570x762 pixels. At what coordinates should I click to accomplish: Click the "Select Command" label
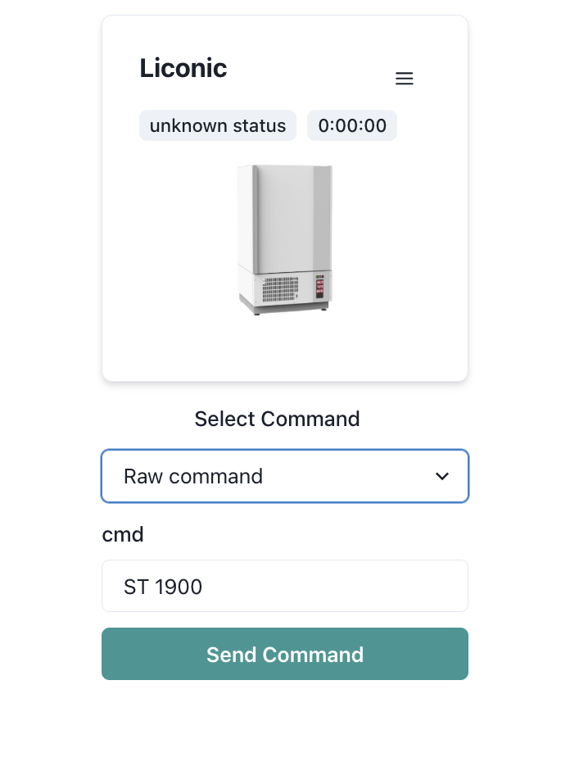[x=277, y=419]
